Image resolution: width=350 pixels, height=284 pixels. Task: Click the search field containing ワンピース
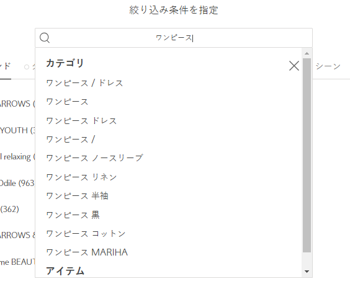pos(174,38)
